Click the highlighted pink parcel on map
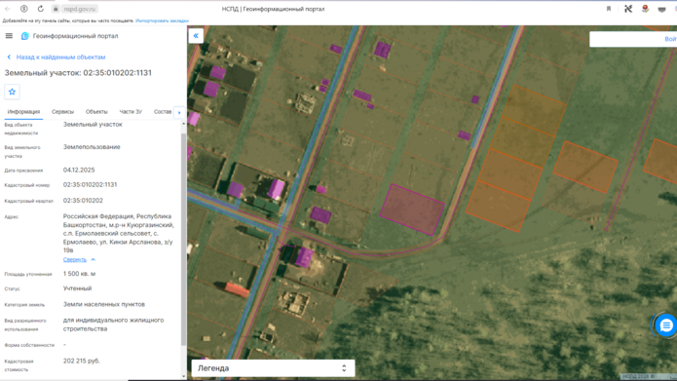This screenshot has height=381, width=677. 412,210
